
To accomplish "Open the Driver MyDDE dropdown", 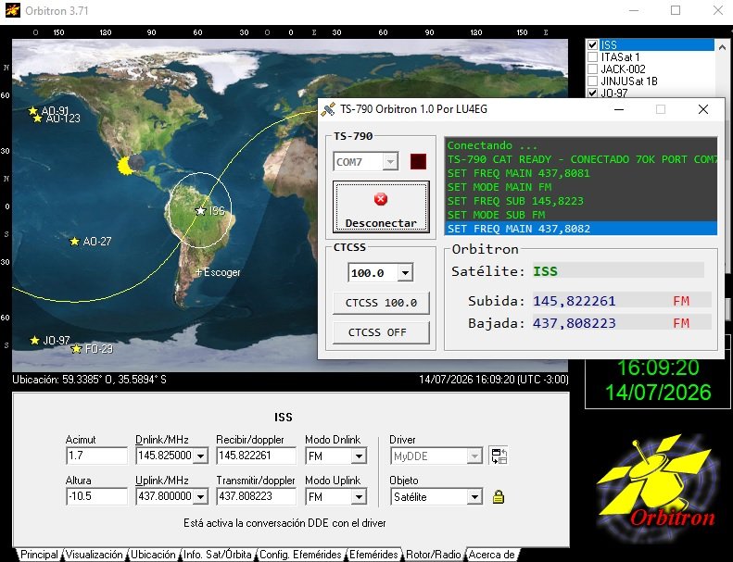I will pyautogui.click(x=474, y=456).
